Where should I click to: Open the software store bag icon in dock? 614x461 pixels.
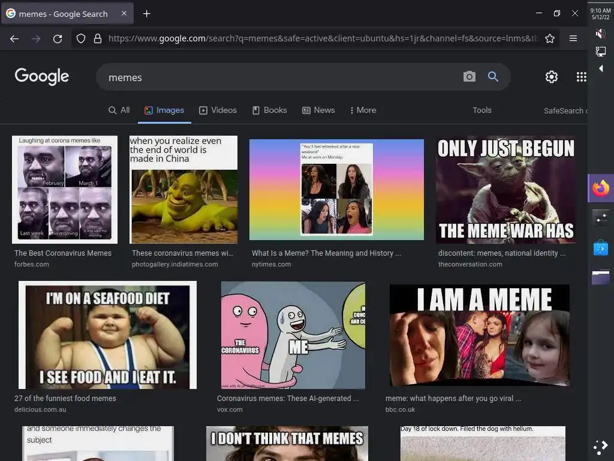pyautogui.click(x=601, y=248)
